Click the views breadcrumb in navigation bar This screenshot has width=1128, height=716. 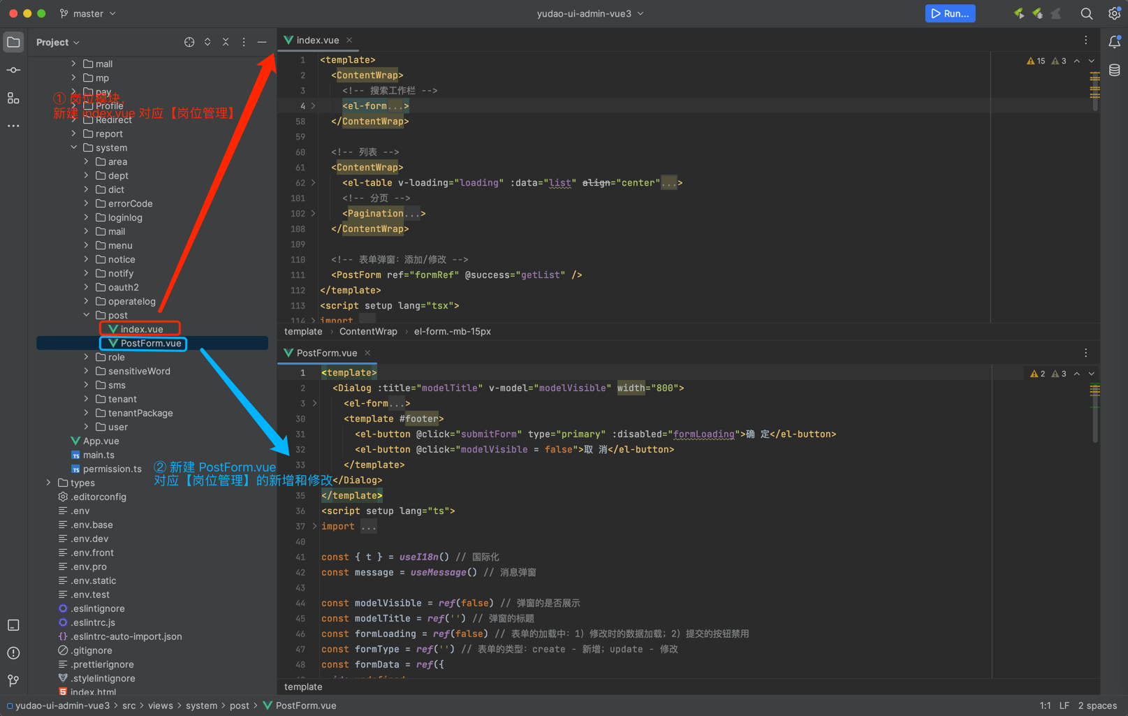pyautogui.click(x=160, y=706)
